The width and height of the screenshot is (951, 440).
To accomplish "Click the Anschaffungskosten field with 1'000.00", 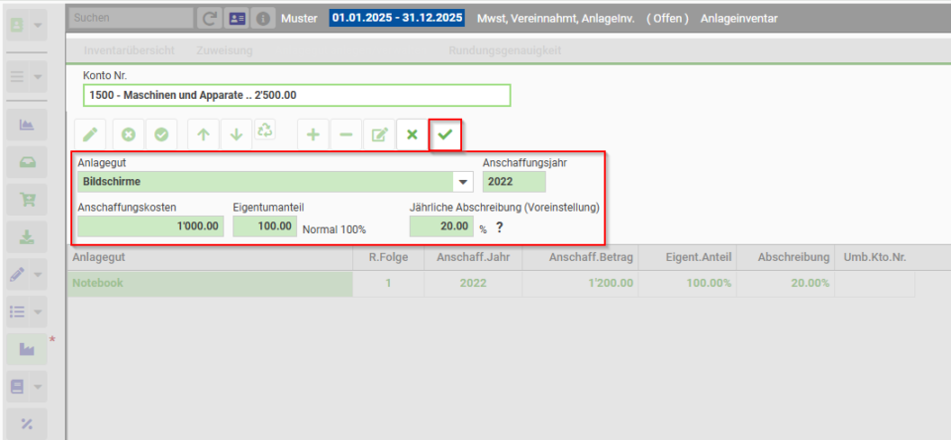I will 150,226.
